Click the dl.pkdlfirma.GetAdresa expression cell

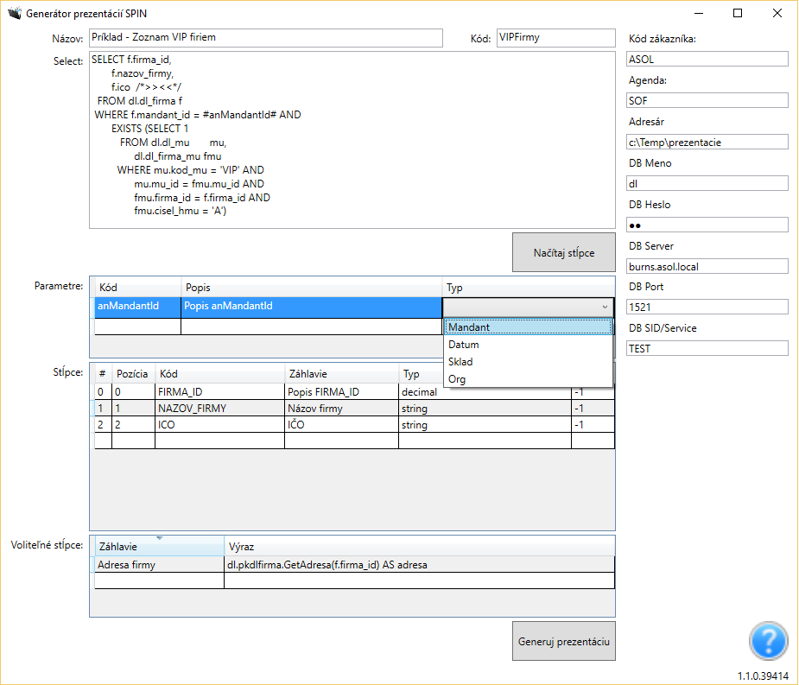point(419,565)
